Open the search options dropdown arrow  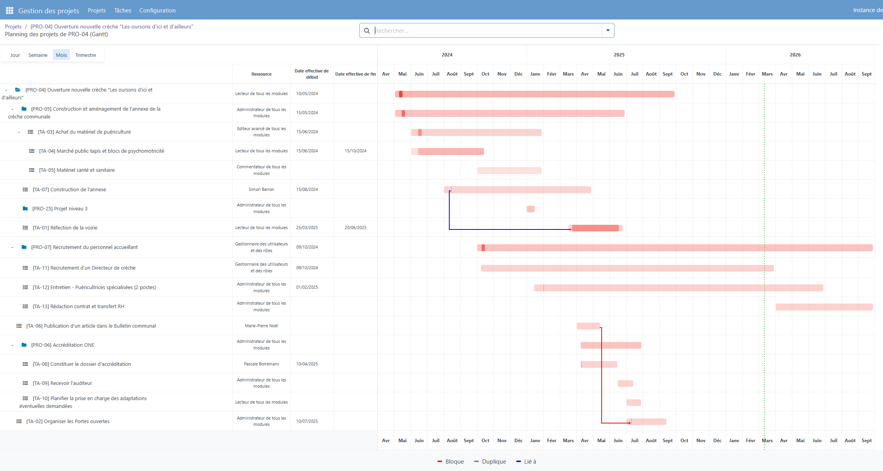pyautogui.click(x=608, y=30)
